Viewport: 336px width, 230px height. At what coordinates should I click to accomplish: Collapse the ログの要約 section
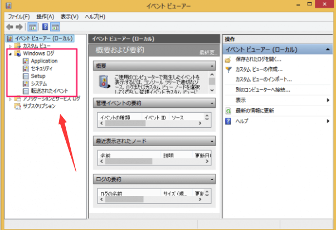tap(212, 179)
